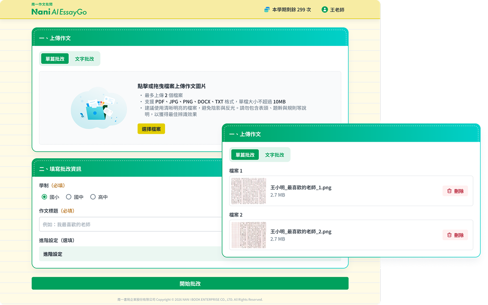Click the 王老師 account name
The width and height of the screenshot is (488, 305).
(x=337, y=10)
